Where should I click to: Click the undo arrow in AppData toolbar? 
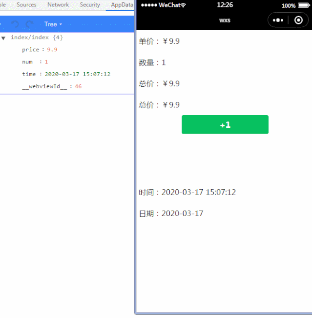point(15,24)
